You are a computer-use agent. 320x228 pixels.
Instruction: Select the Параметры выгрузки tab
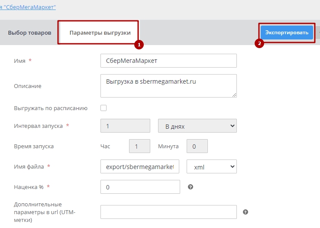tap(100, 33)
